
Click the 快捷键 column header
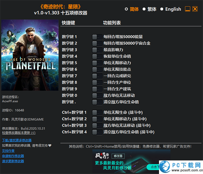68,23
